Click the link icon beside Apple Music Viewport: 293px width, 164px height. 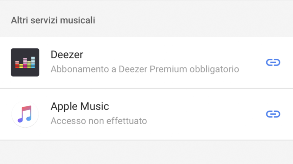point(273,114)
